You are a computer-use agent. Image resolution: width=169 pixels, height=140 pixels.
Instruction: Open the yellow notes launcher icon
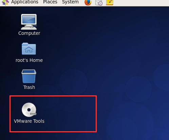click(110, 2)
